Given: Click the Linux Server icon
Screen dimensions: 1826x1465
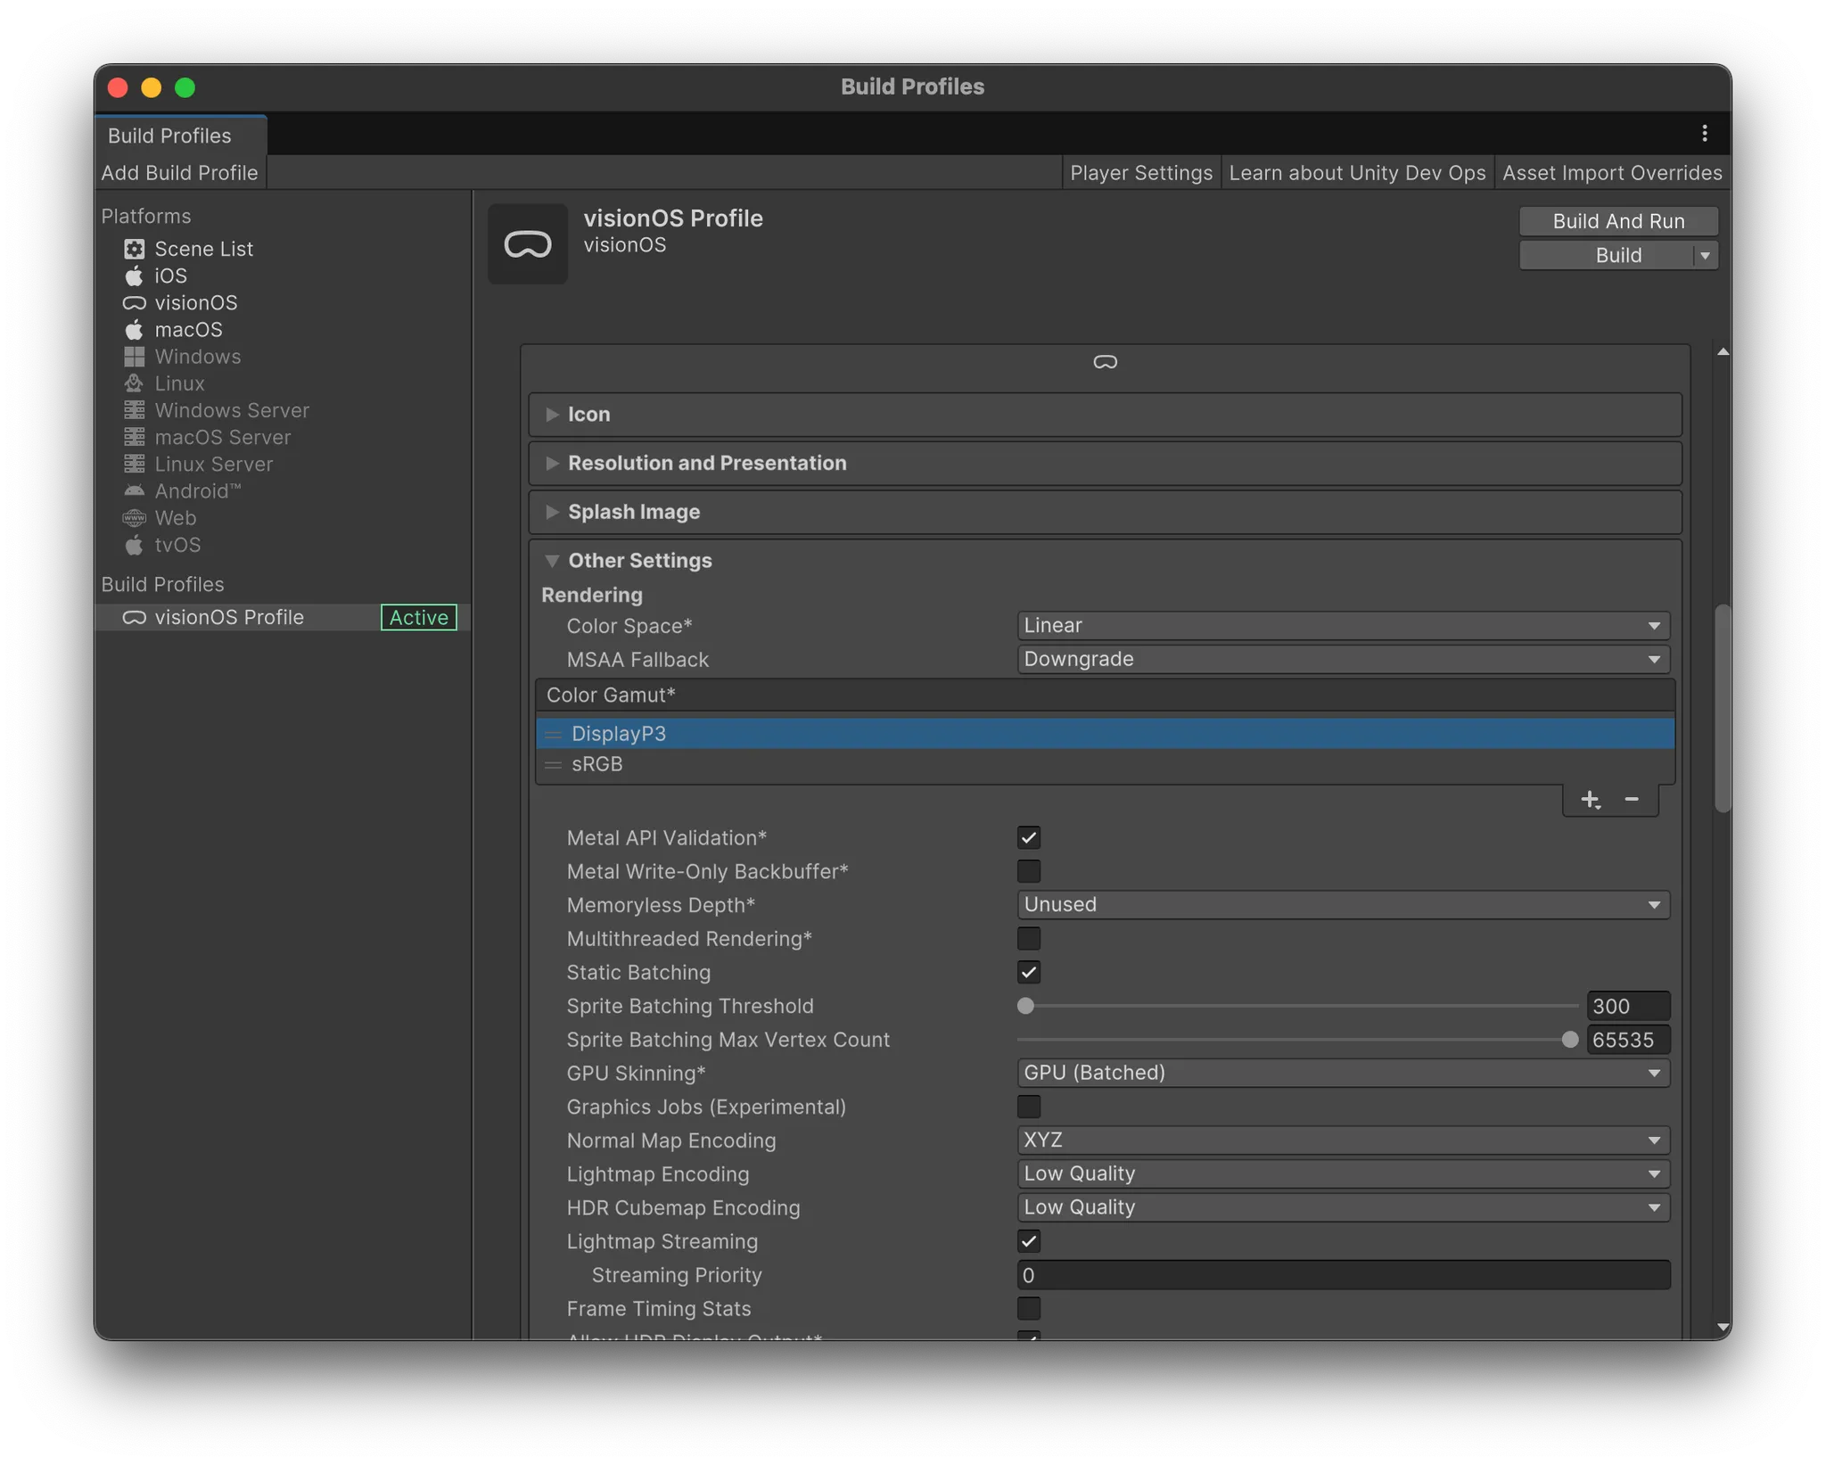Looking at the screenshot, I should 134,464.
